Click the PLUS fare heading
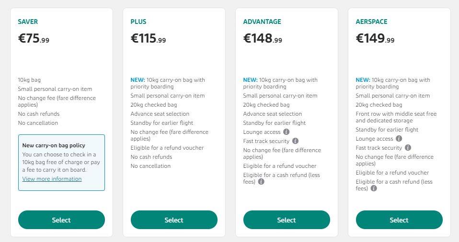459x242 pixels. tap(138, 22)
